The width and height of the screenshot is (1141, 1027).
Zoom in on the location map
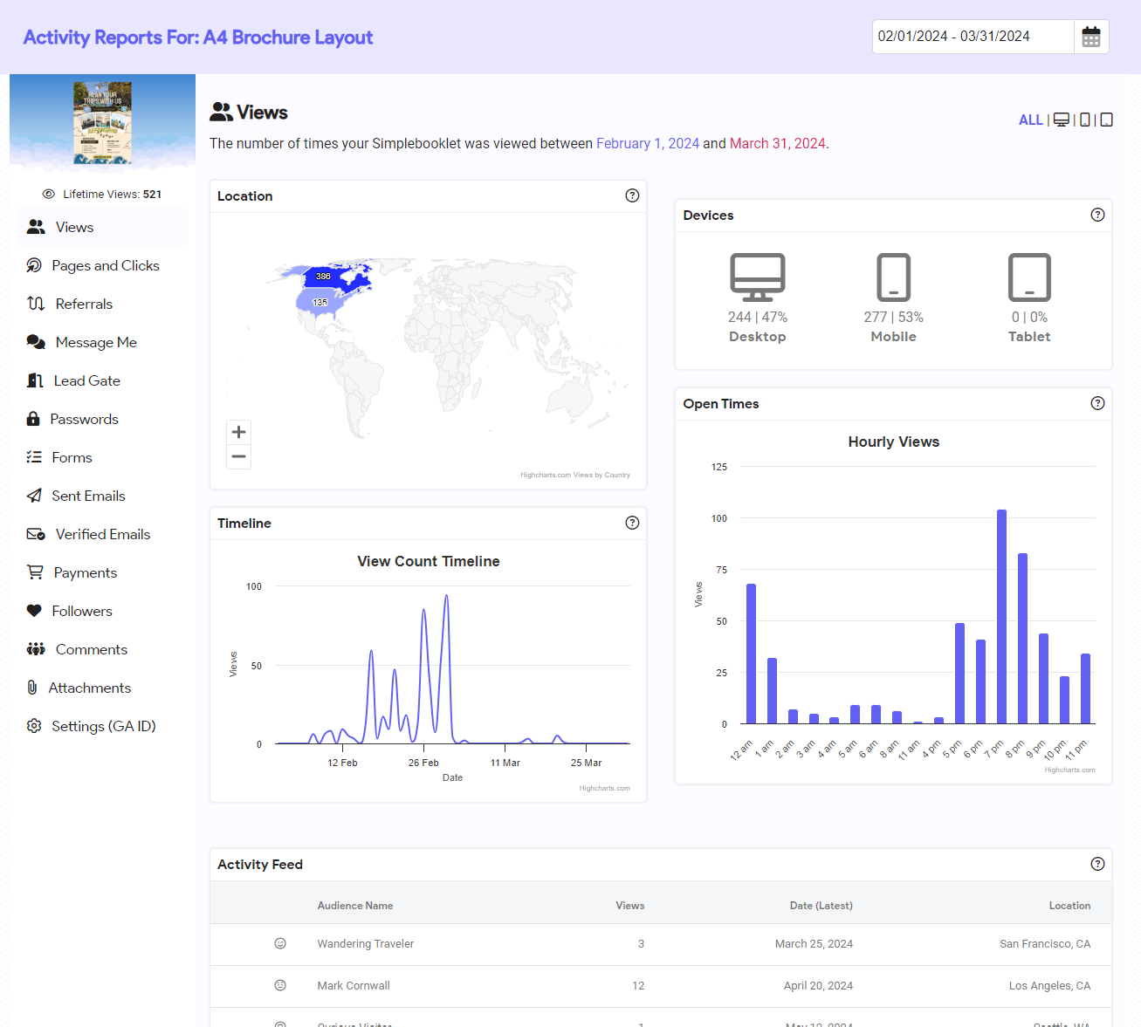click(x=238, y=432)
